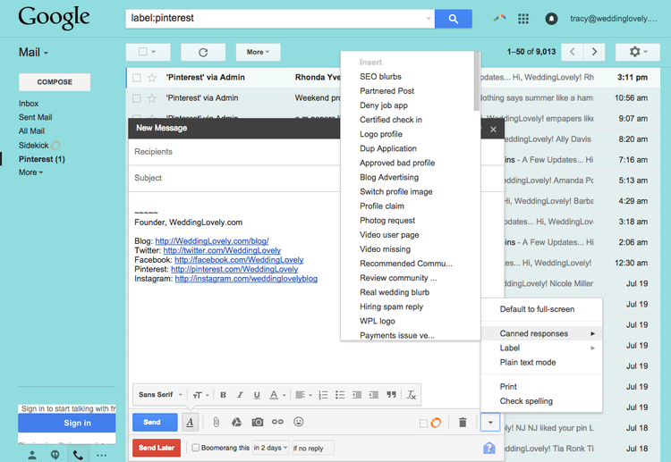This screenshot has height=462, width=671.
Task: Click the orange Sidekick tracking icon
Action: coord(436,423)
